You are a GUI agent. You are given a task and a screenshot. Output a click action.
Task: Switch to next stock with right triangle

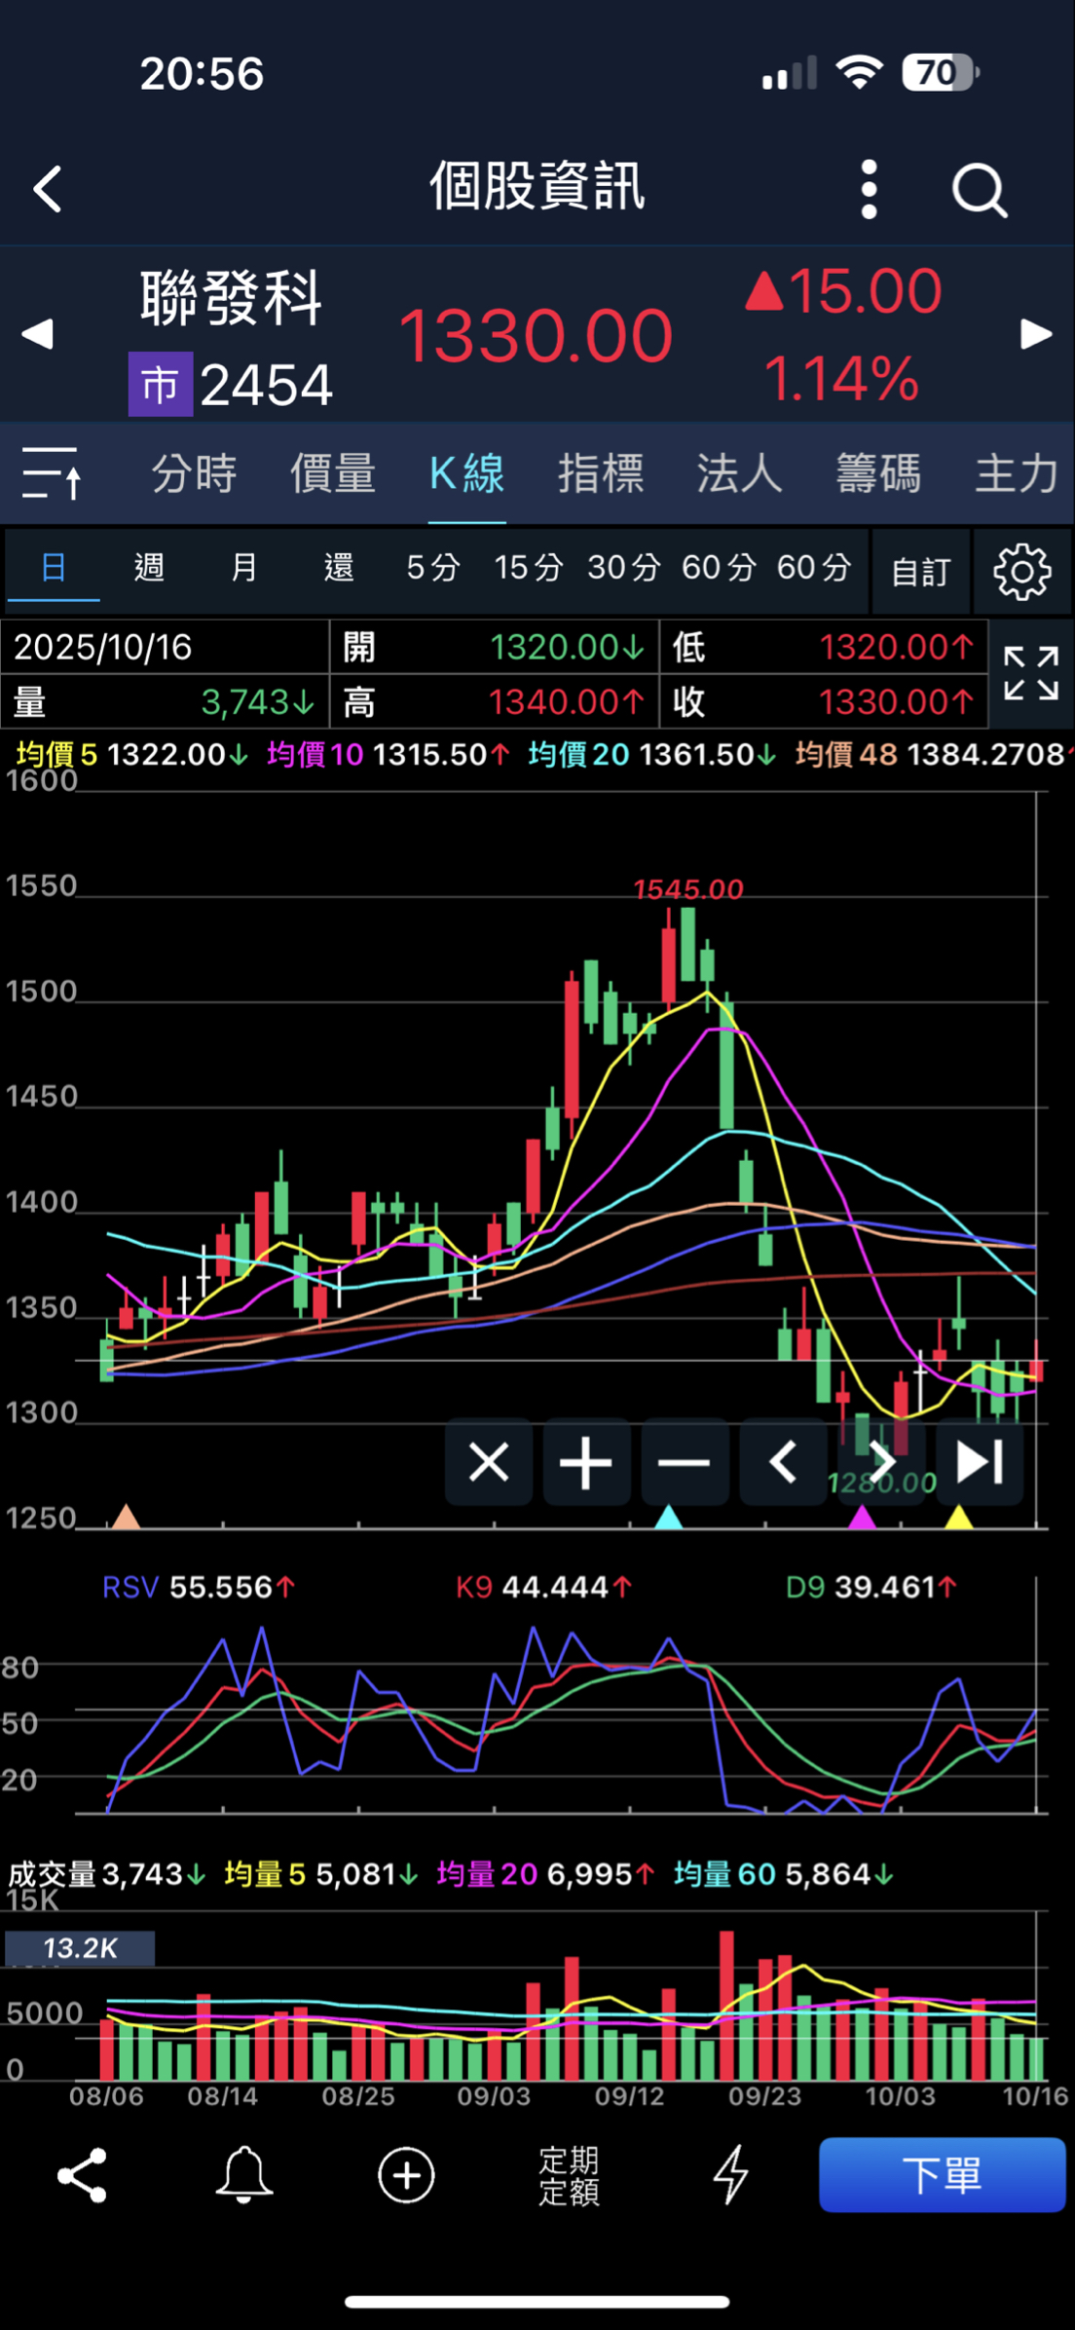pyautogui.click(x=1036, y=334)
